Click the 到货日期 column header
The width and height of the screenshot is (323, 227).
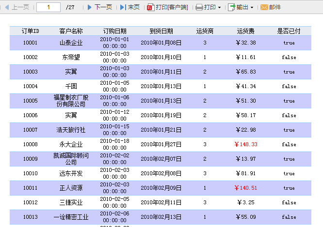point(161,31)
